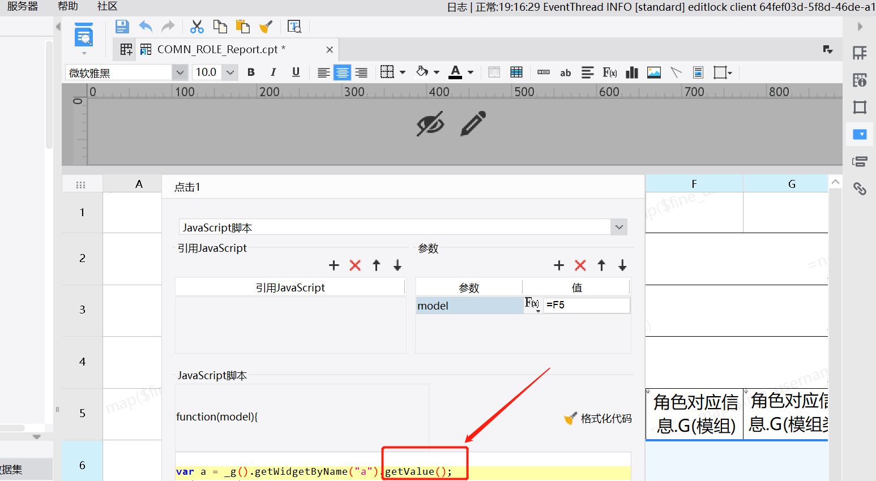Image resolution: width=876 pixels, height=481 pixels.
Task: Insert plain text with ab icon
Action: click(x=565, y=72)
